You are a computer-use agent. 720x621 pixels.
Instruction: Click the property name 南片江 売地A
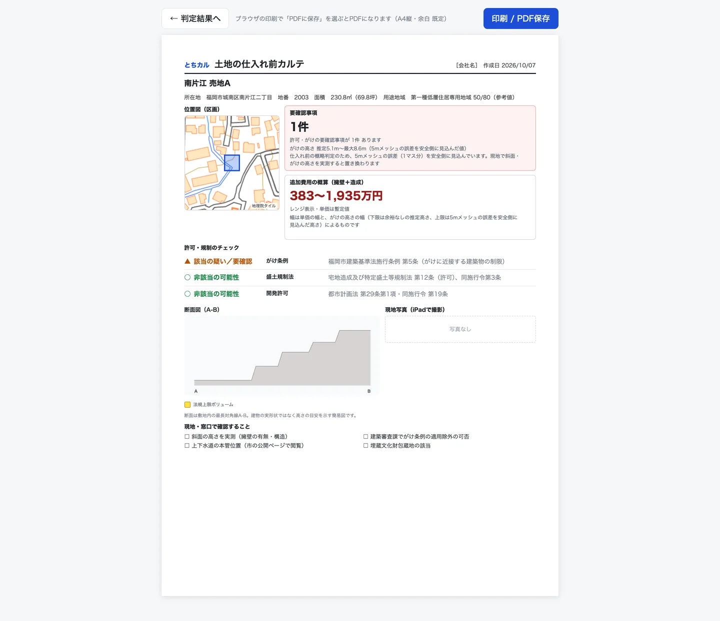pos(207,83)
